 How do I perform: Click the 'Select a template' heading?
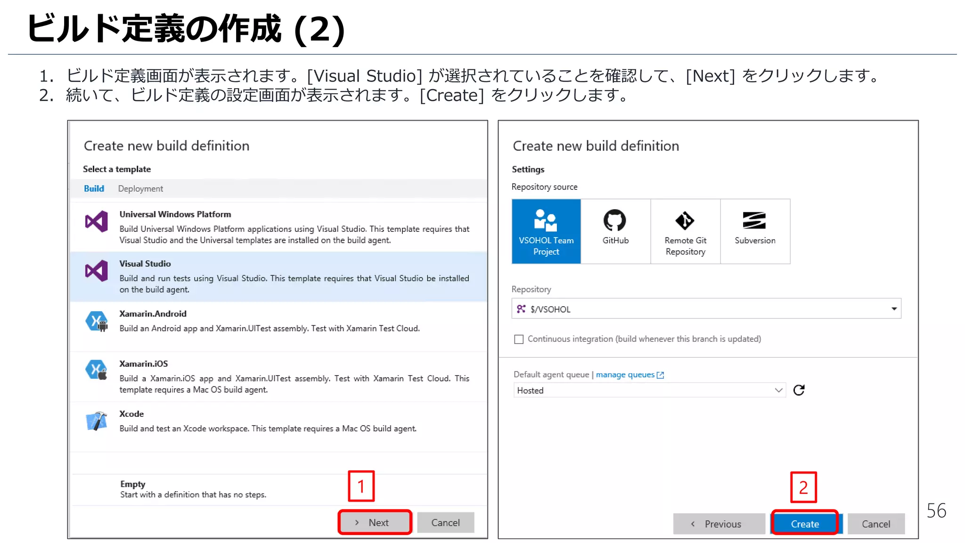click(x=117, y=169)
